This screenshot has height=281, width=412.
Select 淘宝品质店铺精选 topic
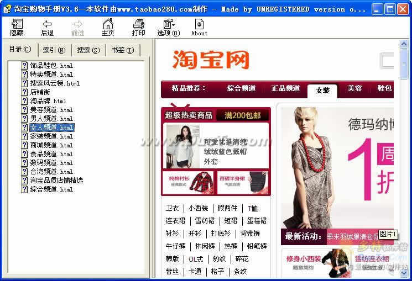tap(56, 181)
